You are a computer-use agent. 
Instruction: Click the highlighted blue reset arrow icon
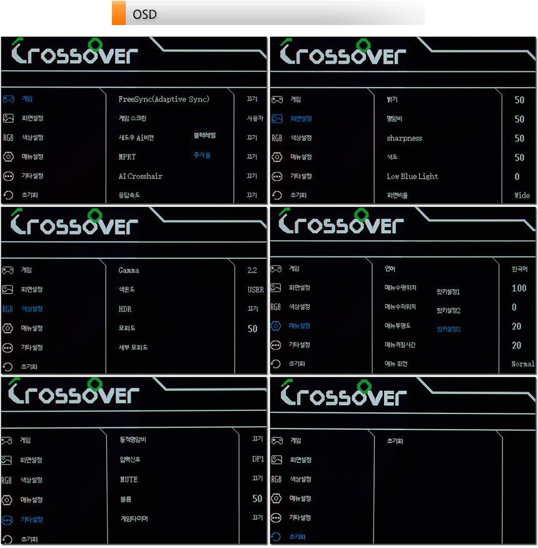click(276, 537)
